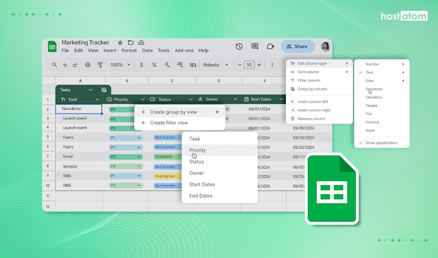Select Priority in the group-by submenu
438x258 pixels.
219,150
